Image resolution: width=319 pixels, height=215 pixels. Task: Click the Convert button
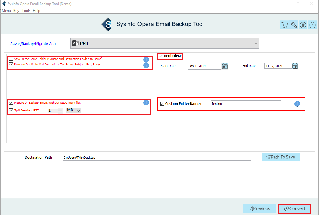click(294, 209)
